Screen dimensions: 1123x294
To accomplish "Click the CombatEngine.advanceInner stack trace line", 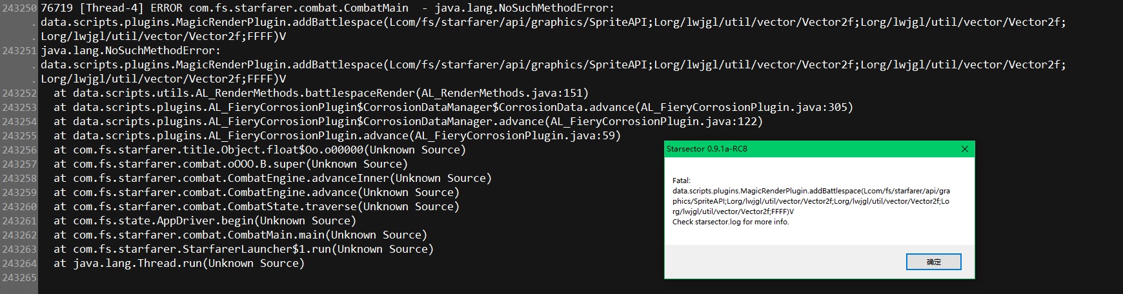I will (x=272, y=178).
